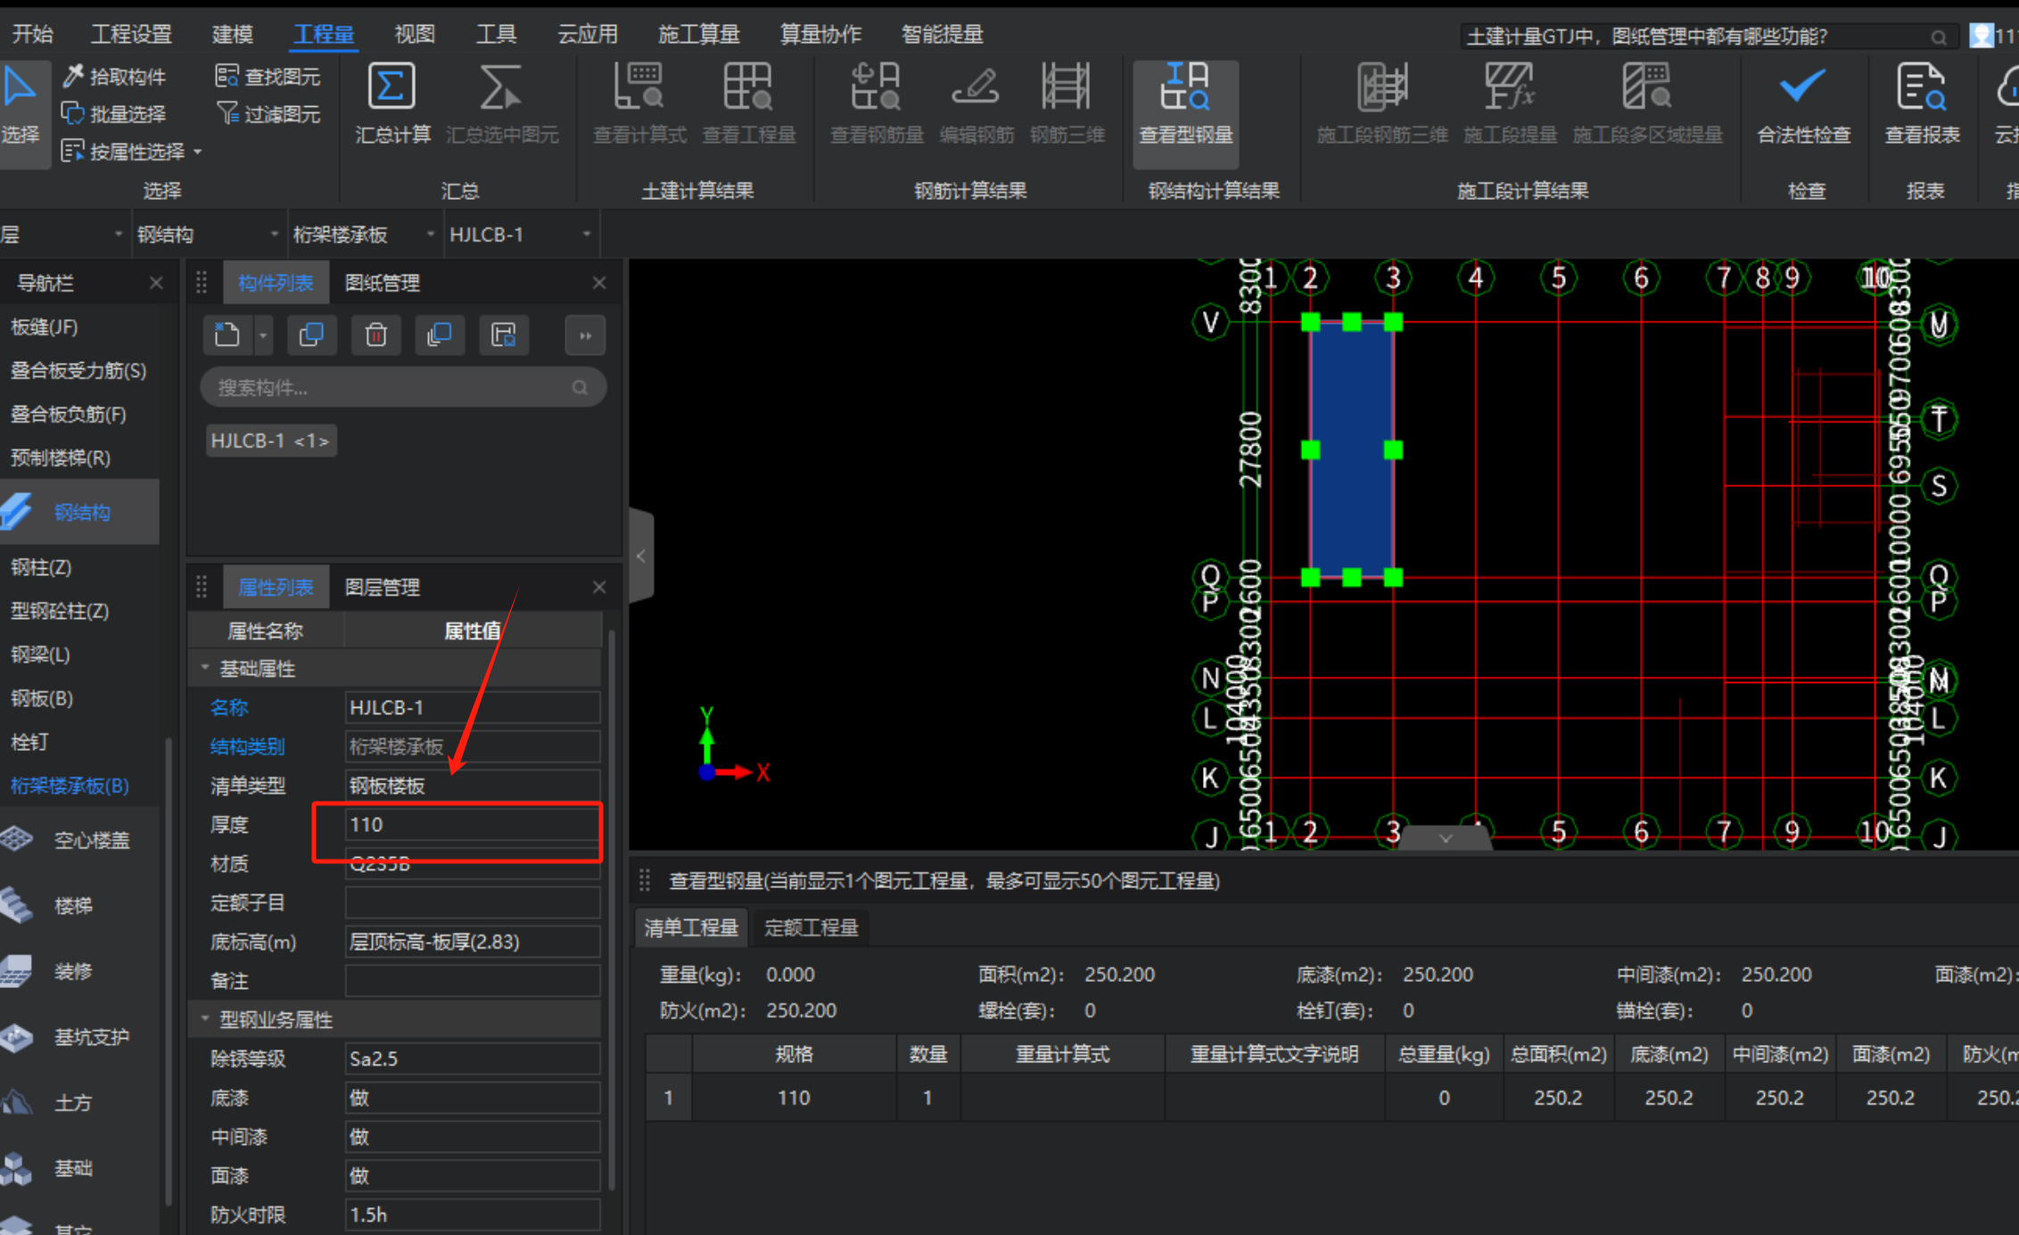Switch to 图层管理 tab
This screenshot has height=1235, width=2019.
point(383,588)
